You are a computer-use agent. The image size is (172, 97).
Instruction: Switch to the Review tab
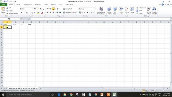click(53, 5)
